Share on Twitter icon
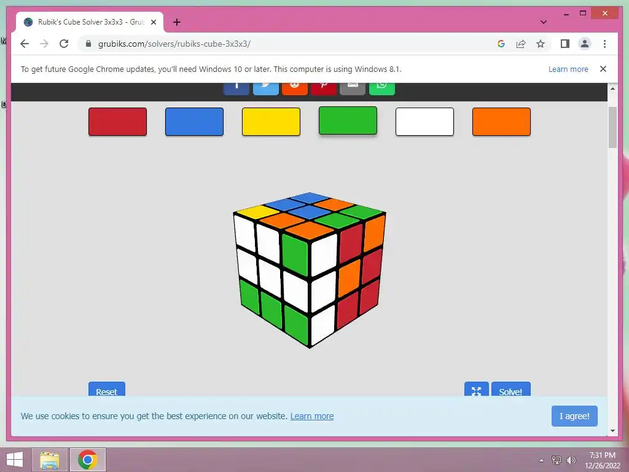Image resolution: width=629 pixels, height=472 pixels. click(265, 89)
